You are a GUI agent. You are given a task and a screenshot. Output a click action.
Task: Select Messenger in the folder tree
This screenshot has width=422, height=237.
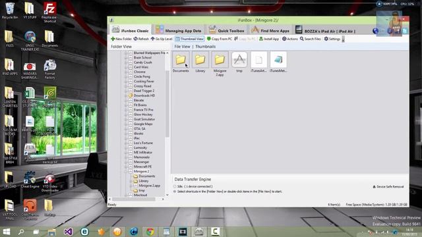coord(141,162)
